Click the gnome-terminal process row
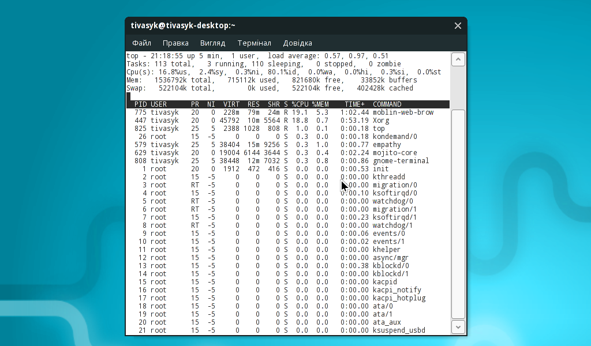 coord(288,161)
